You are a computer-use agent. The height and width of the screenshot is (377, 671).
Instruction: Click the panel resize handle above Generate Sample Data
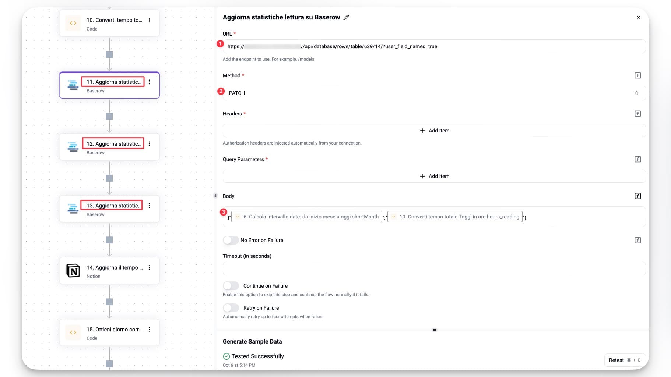434,330
